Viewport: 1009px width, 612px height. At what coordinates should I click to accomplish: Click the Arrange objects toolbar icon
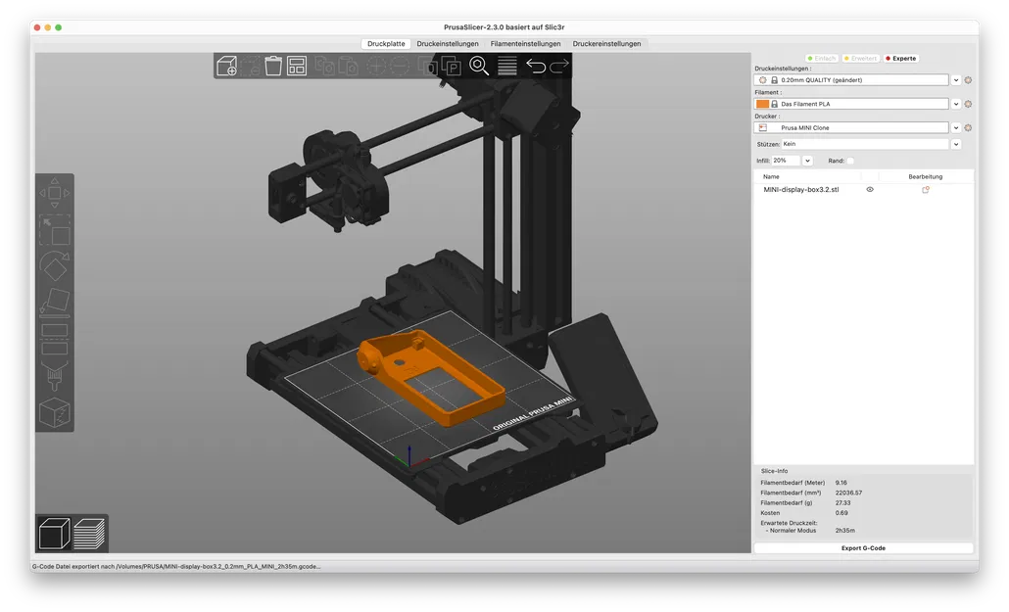coord(297,66)
